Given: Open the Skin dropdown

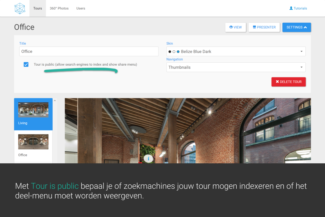Looking at the screenshot, I should point(236,51).
